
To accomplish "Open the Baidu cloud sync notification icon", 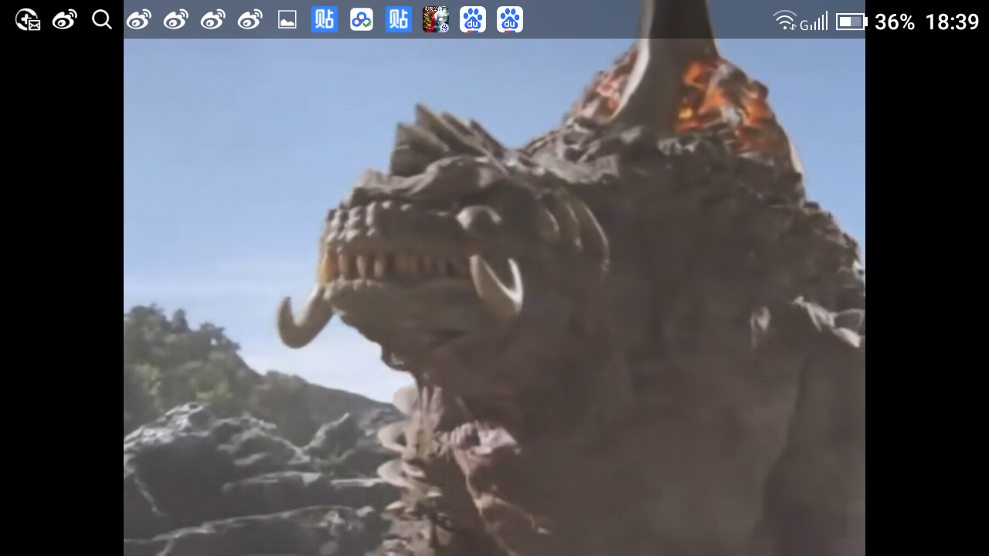I will coord(362,19).
